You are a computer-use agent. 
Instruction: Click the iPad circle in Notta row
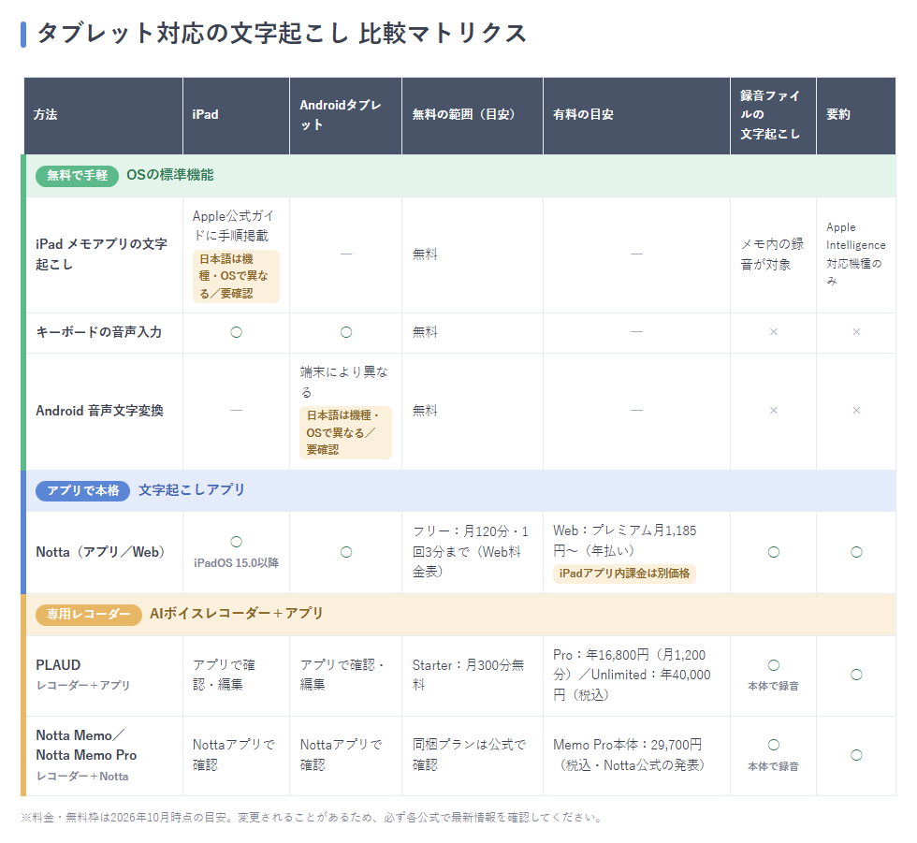(x=236, y=542)
